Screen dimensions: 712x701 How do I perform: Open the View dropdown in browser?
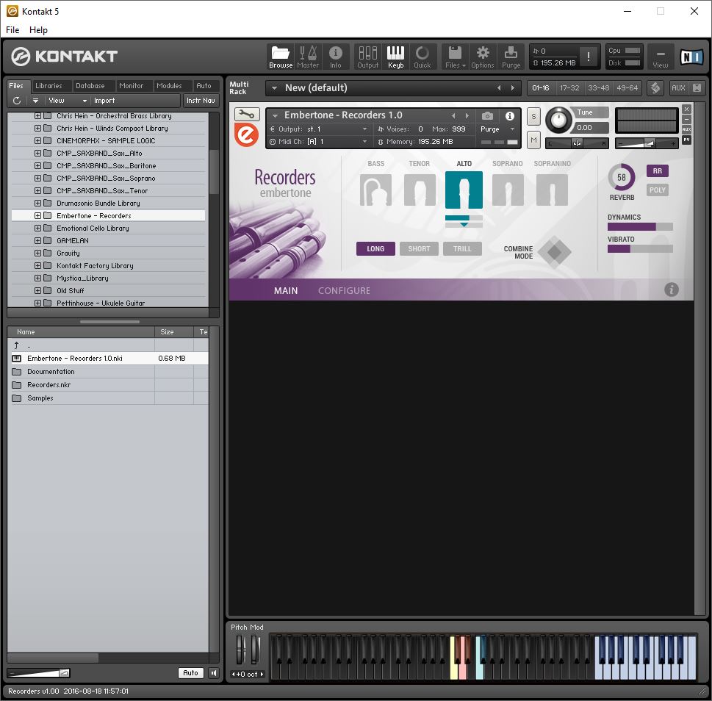tap(67, 101)
